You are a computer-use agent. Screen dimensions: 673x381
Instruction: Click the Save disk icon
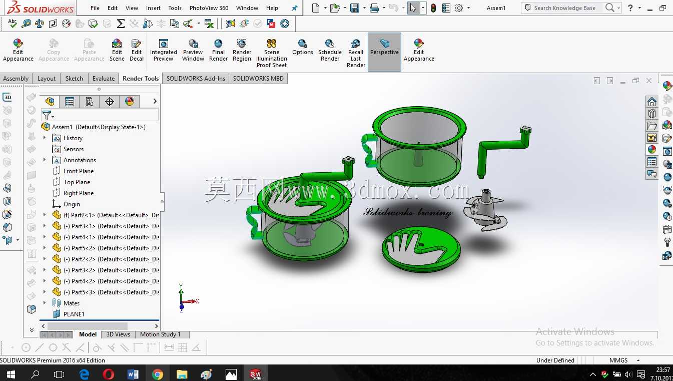click(x=355, y=8)
